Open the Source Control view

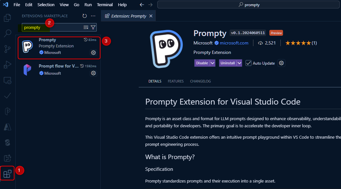[x=7, y=49]
